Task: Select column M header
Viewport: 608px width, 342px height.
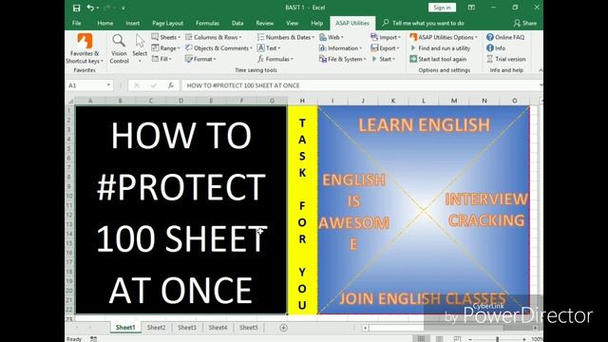Action: point(454,101)
